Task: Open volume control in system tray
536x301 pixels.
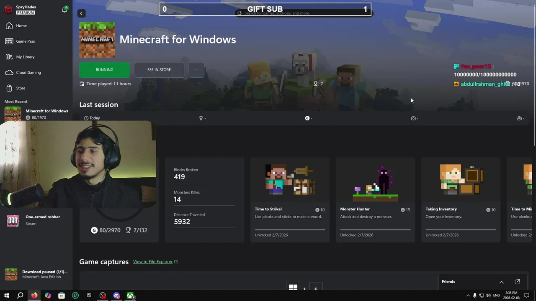Action: [488, 296]
